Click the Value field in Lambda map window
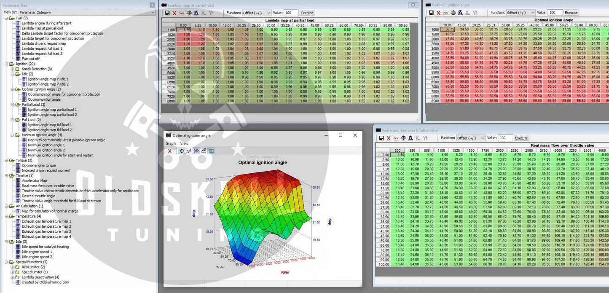The width and height of the screenshot is (609, 293). (291, 13)
